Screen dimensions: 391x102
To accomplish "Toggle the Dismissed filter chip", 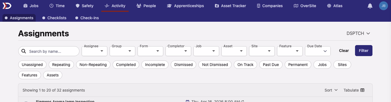I will point(183,65).
